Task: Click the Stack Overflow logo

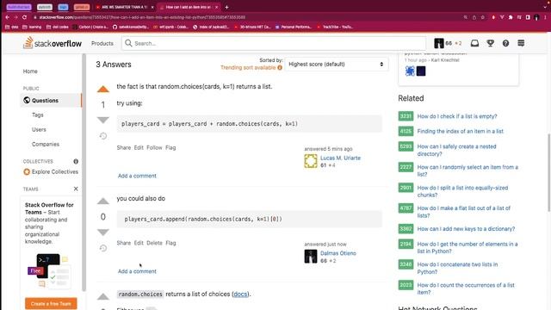Action: click(53, 43)
